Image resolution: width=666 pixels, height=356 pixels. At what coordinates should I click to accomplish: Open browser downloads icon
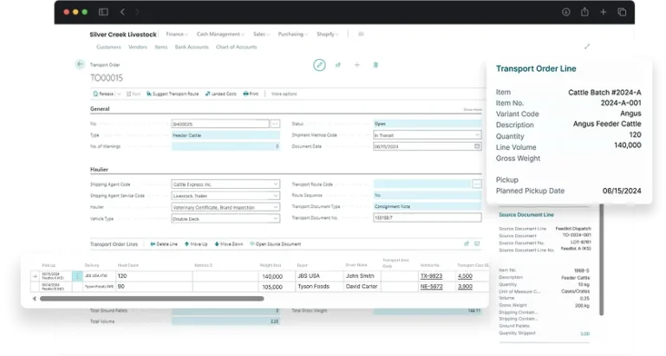tap(565, 12)
